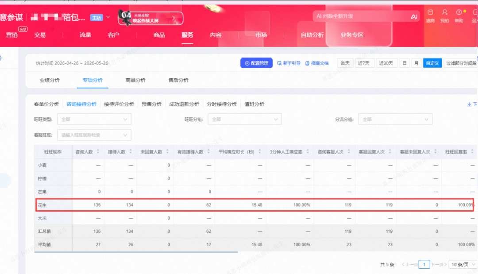Click the 主店 shop badge
The image size is (478, 274).
(x=96, y=18)
